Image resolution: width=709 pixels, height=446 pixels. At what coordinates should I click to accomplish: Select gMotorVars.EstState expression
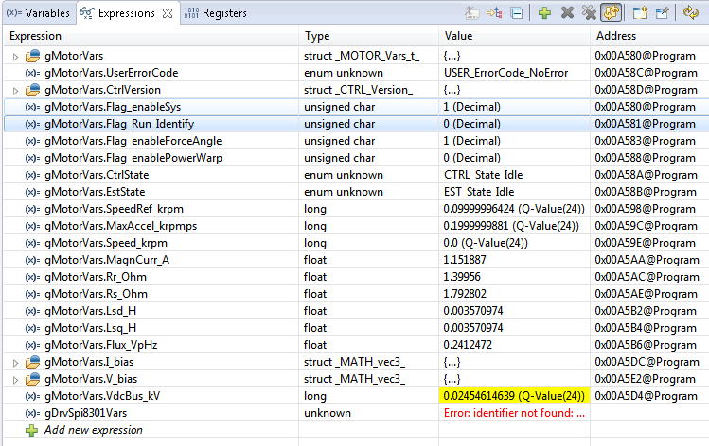pos(95,192)
